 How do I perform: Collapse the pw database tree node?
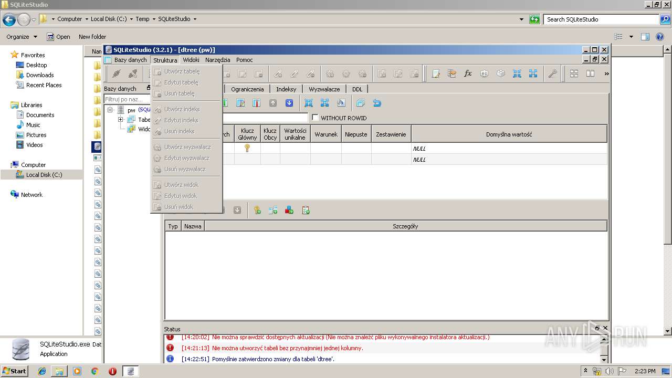click(x=110, y=110)
